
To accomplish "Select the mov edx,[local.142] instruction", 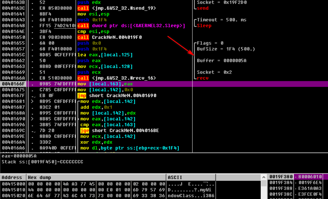I will pyautogui.click(x=108, y=101).
